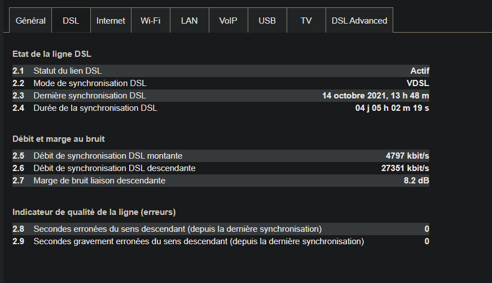Switch to the VoIP tab
The width and height of the screenshot is (492, 283).
(229, 21)
